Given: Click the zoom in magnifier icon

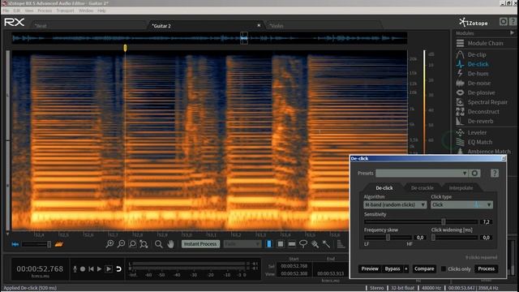Looking at the screenshot, I should click(x=109, y=244).
